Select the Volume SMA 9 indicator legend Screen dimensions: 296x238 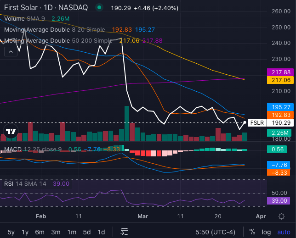(x=25, y=19)
